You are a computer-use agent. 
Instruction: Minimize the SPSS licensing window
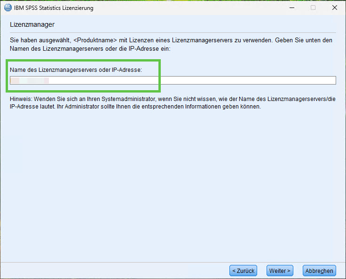coord(291,8)
